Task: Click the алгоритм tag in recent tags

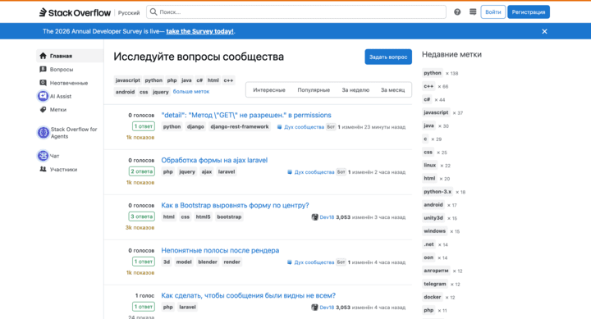Action: (436, 271)
